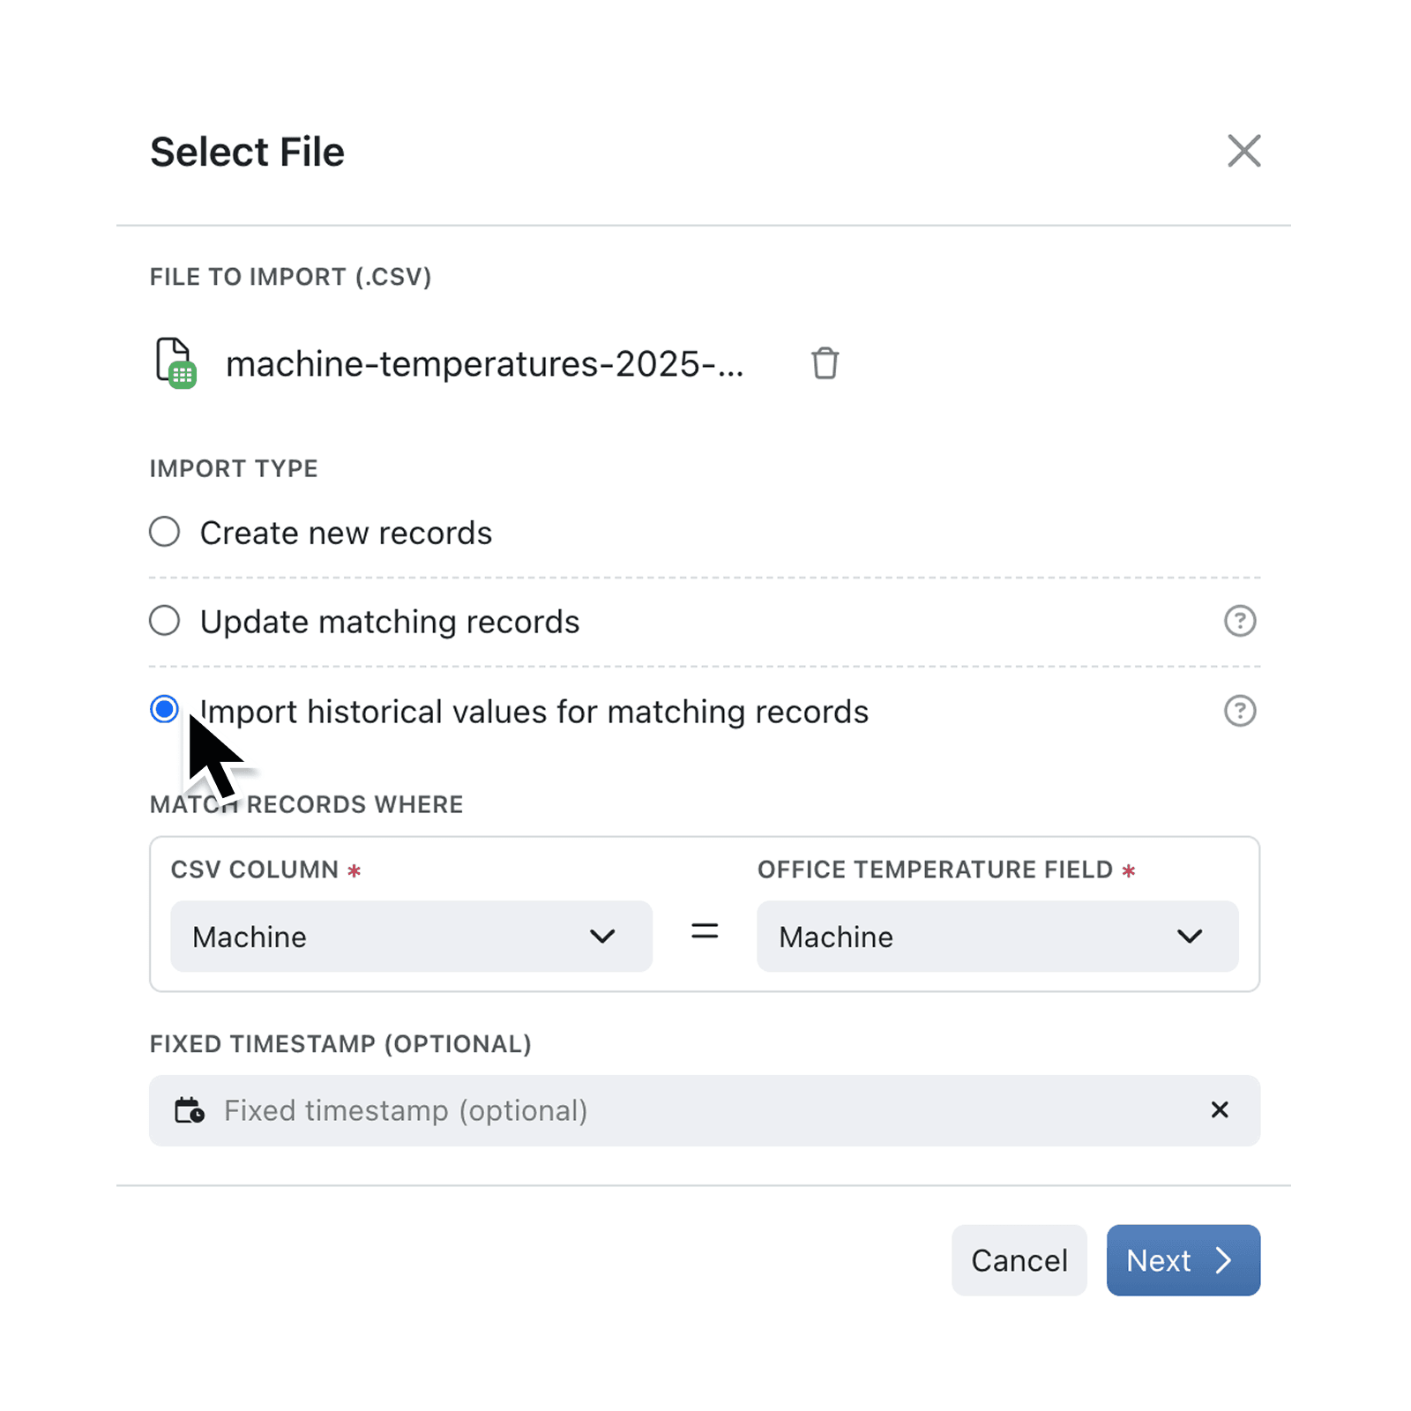Select Import historical values for matching records
The width and height of the screenshot is (1411, 1411).
[164, 709]
